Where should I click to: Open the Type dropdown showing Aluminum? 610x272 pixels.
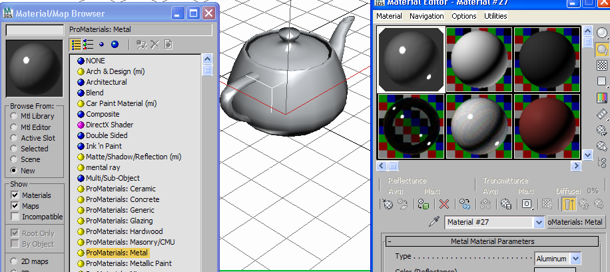(x=575, y=259)
